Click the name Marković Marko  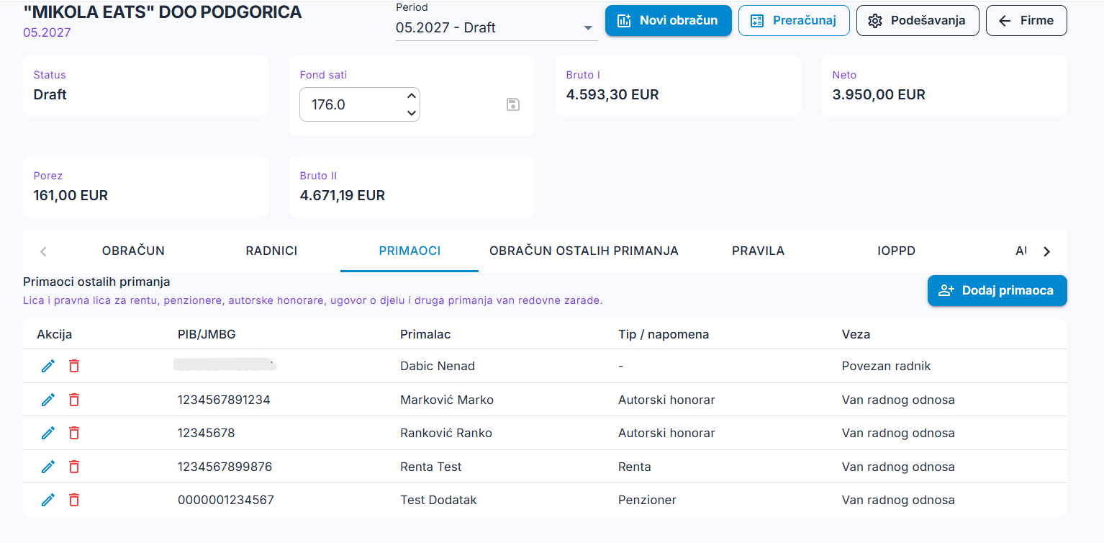pos(447,400)
